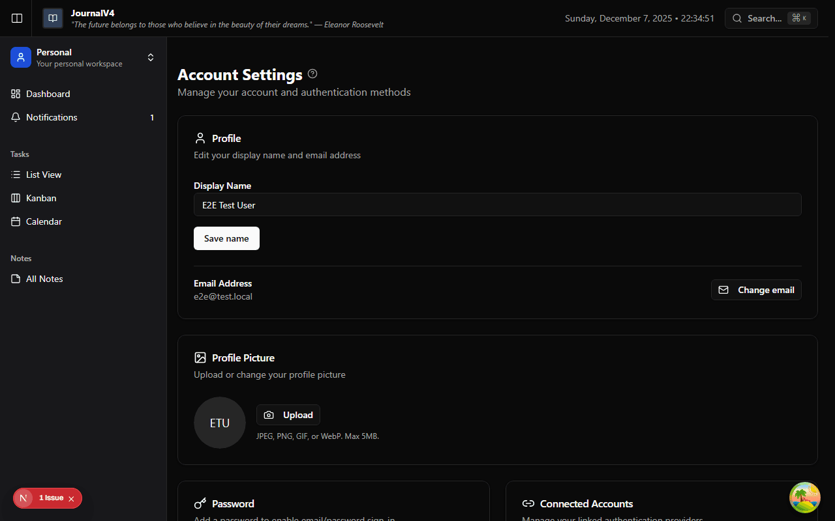Viewport: 835px width, 521px height.
Task: Click the Profile person icon
Action: point(200,137)
